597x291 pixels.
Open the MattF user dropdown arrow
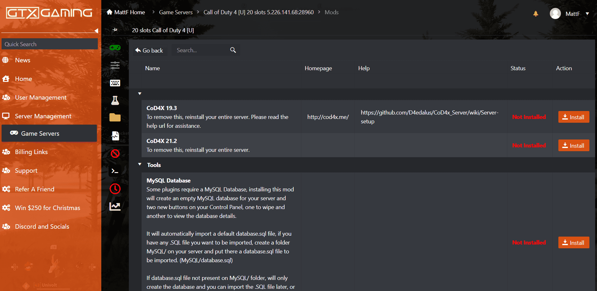coord(587,14)
